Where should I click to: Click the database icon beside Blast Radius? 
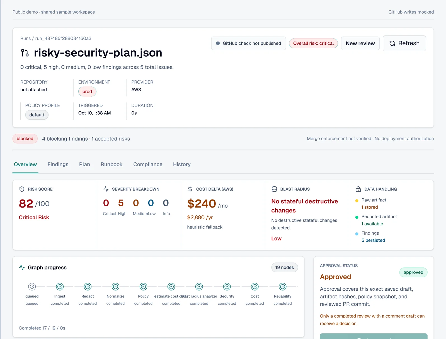[x=274, y=189]
